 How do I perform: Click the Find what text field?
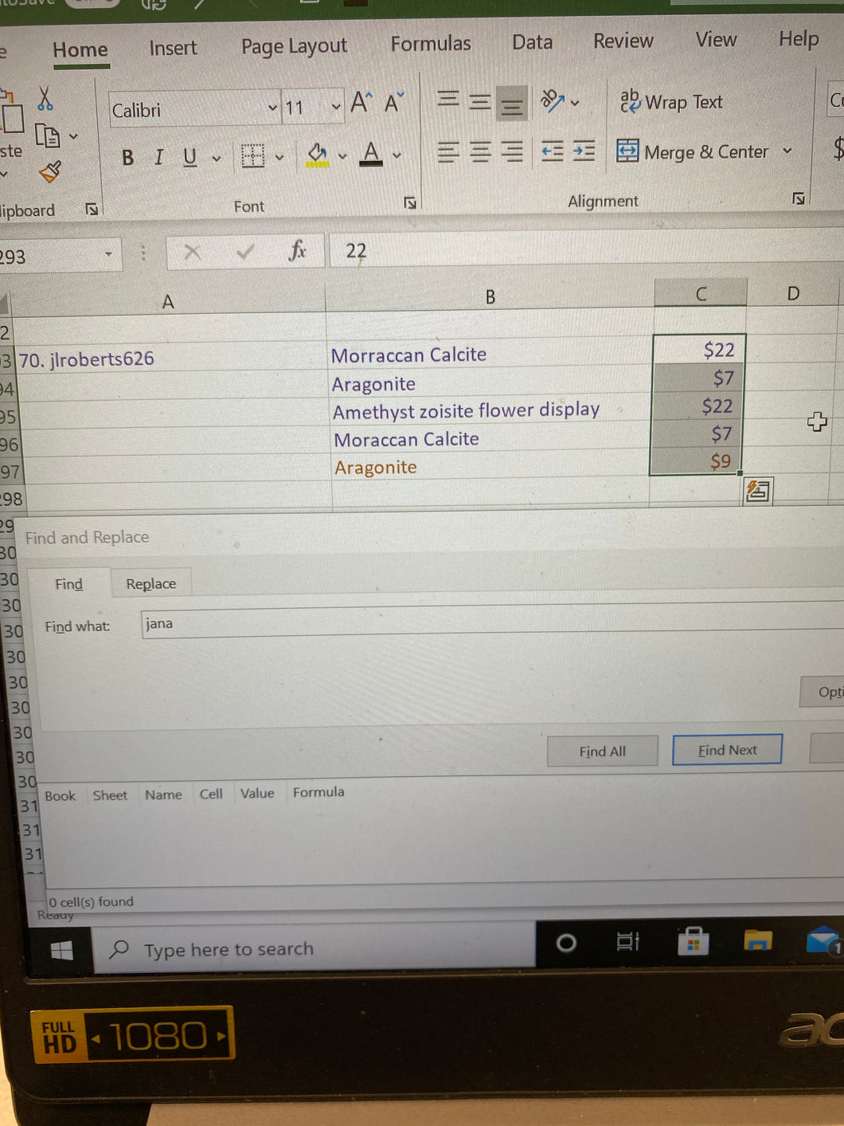pyautogui.click(x=478, y=623)
